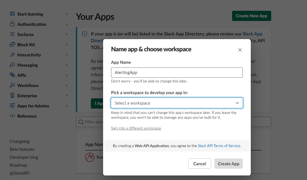Open Surfaces in the sidebar

pos(26,34)
